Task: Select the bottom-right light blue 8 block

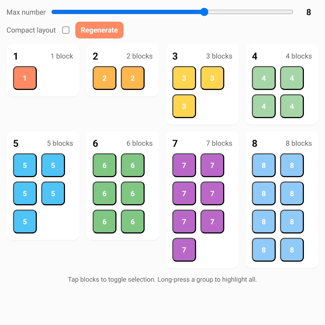Action: click(x=292, y=250)
